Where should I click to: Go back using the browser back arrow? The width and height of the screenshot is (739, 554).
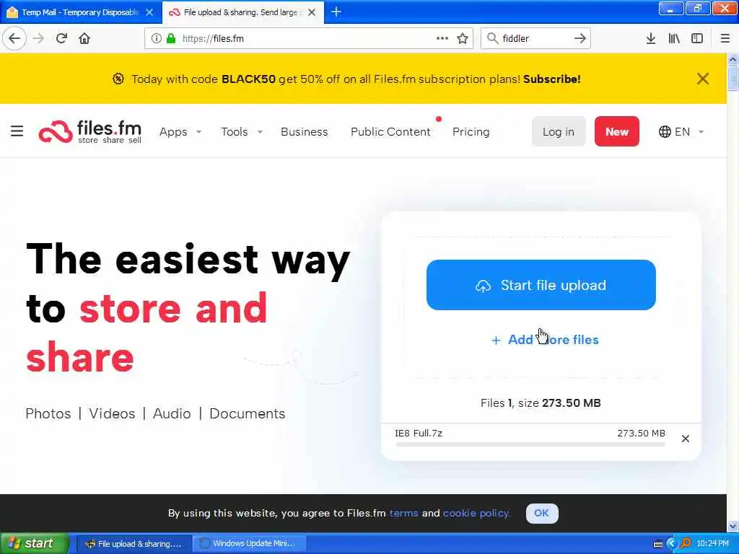[14, 38]
